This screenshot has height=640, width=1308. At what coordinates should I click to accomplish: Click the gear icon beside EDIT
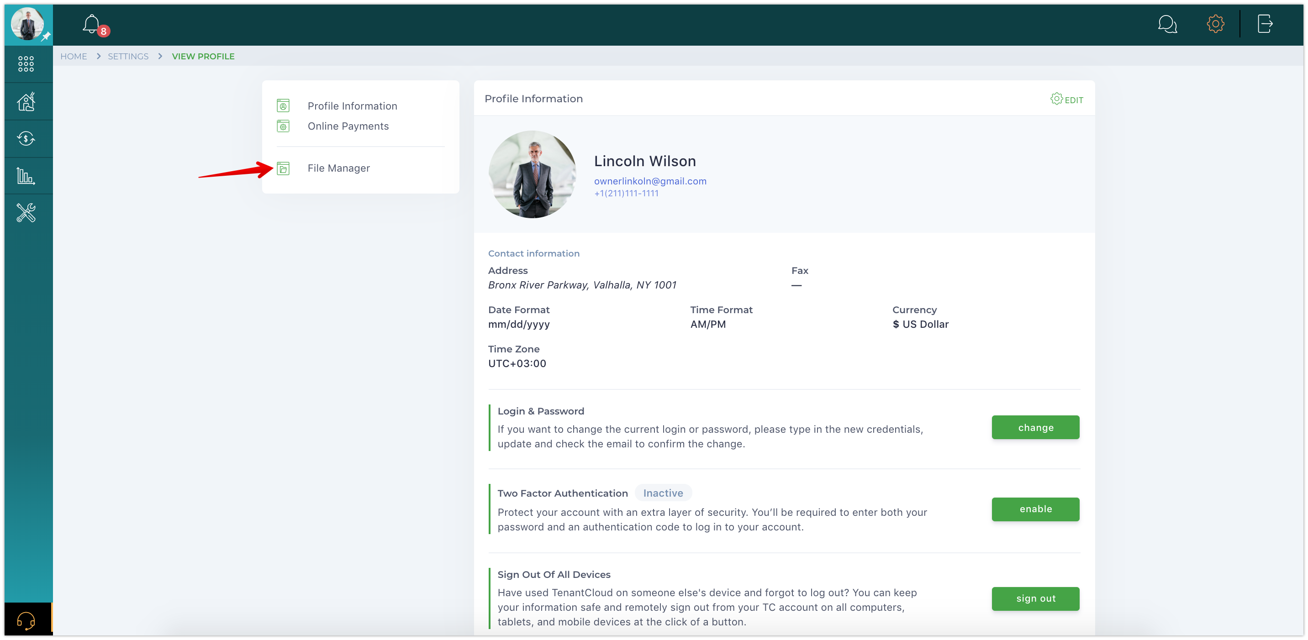(x=1056, y=99)
